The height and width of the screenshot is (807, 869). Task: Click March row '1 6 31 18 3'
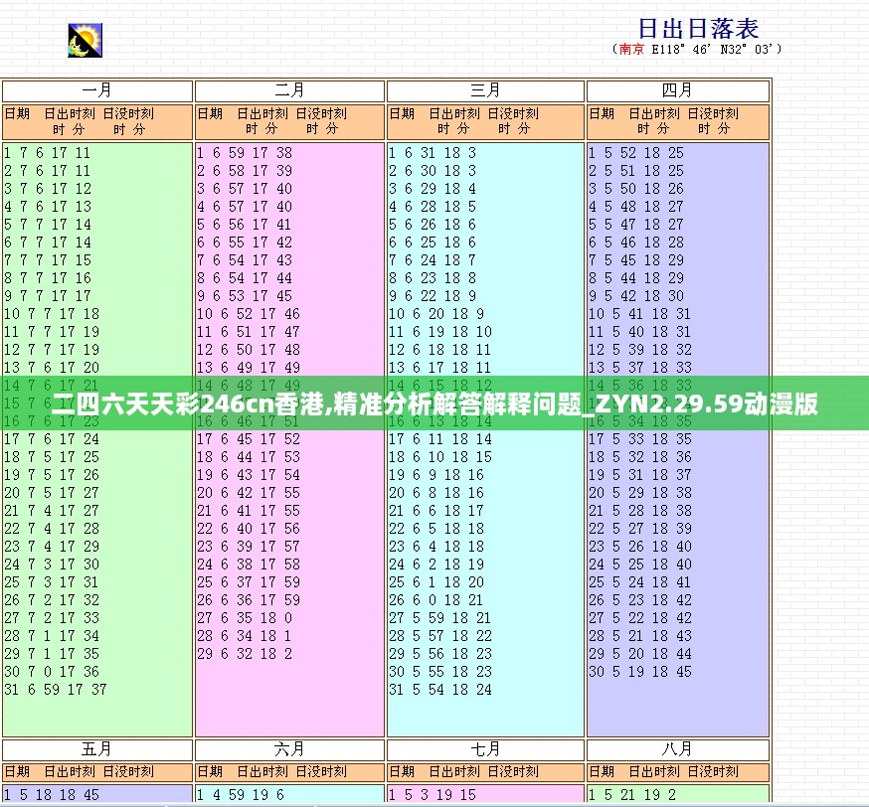tap(433, 153)
